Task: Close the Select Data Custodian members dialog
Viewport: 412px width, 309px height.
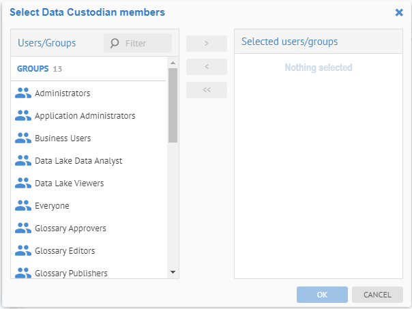Action: pos(399,12)
